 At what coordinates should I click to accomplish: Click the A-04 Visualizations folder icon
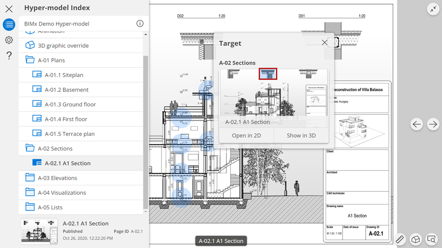pos(30,192)
